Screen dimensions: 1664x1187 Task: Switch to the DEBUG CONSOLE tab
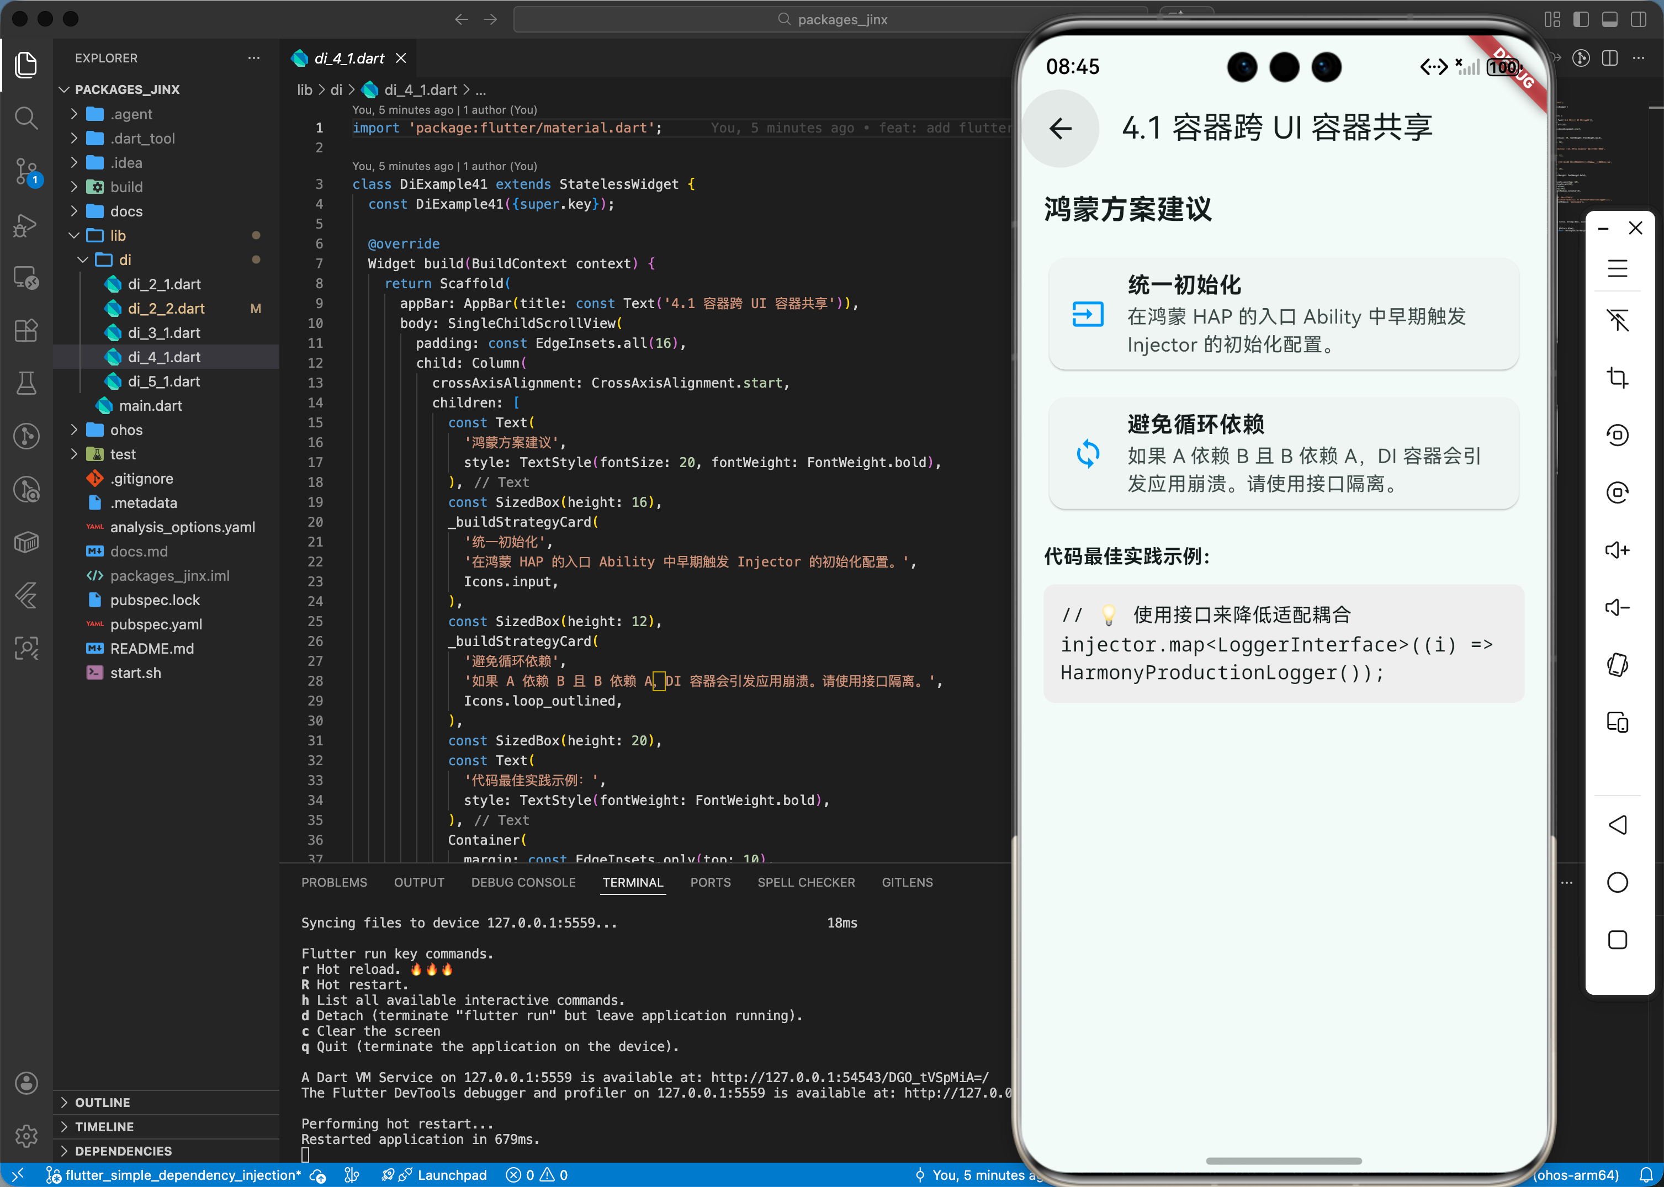(x=523, y=882)
